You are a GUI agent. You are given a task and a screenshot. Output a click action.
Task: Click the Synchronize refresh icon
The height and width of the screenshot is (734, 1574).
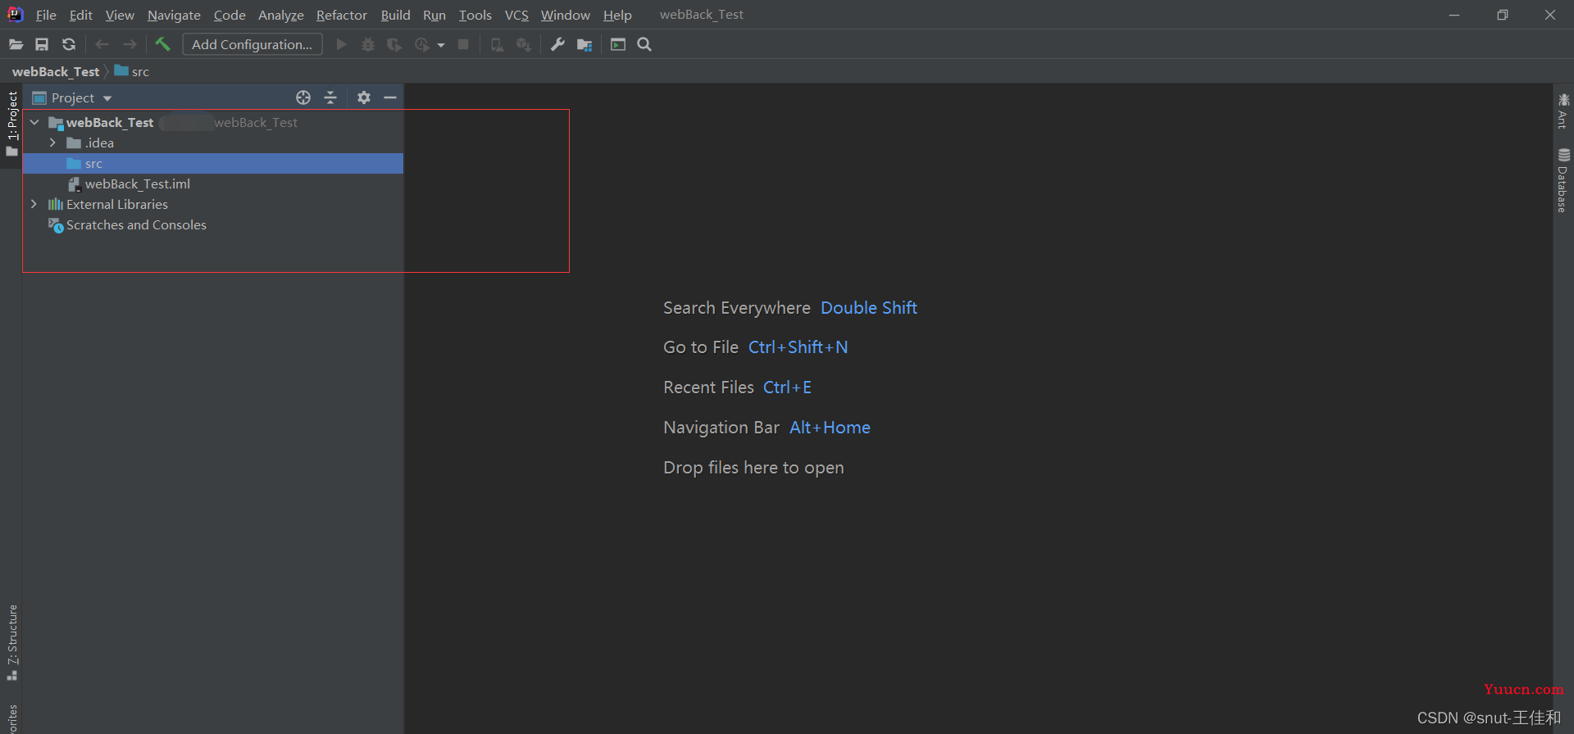[69, 44]
